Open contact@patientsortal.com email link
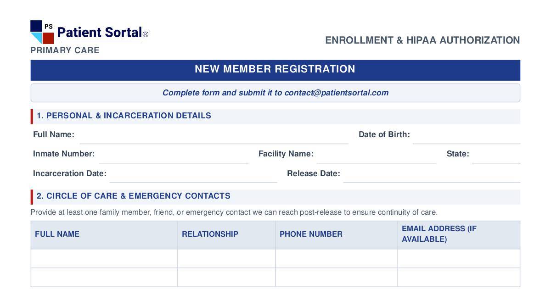This screenshot has width=551, height=289. click(x=337, y=93)
